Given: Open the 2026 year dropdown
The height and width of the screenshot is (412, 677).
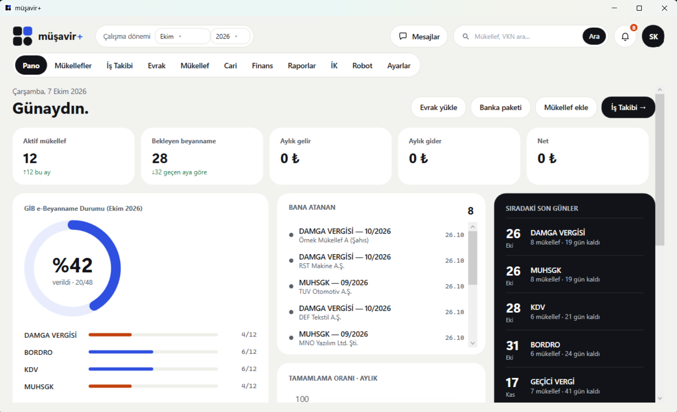Looking at the screenshot, I should [x=230, y=36].
